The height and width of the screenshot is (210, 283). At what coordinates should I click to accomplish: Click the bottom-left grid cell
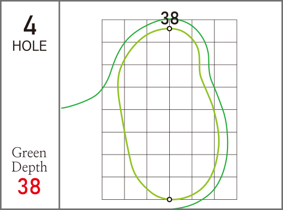click(x=113, y=188)
